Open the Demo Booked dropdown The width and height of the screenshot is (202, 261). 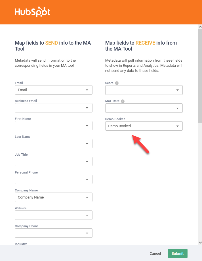[144, 126]
